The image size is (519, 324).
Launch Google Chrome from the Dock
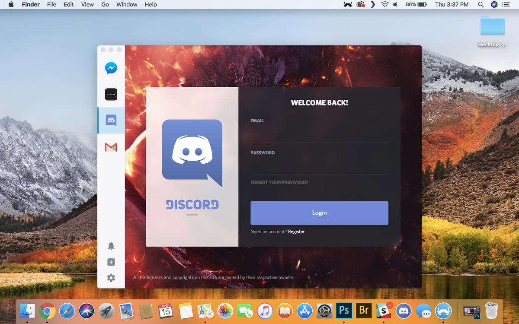[x=47, y=310]
